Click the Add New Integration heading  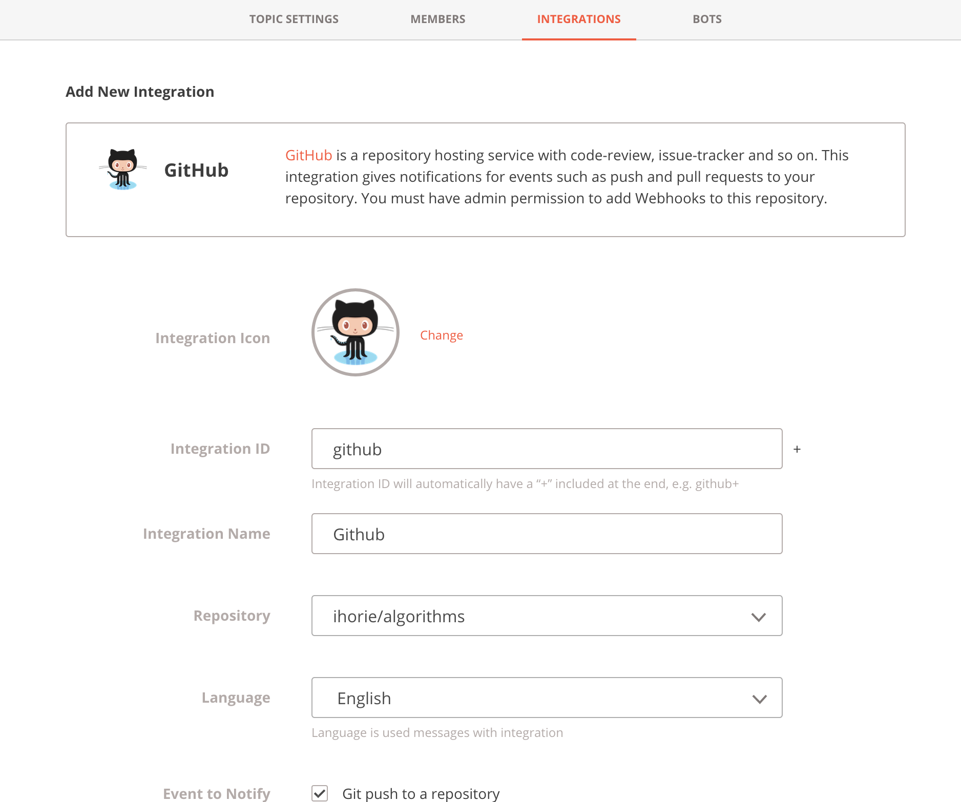point(140,92)
